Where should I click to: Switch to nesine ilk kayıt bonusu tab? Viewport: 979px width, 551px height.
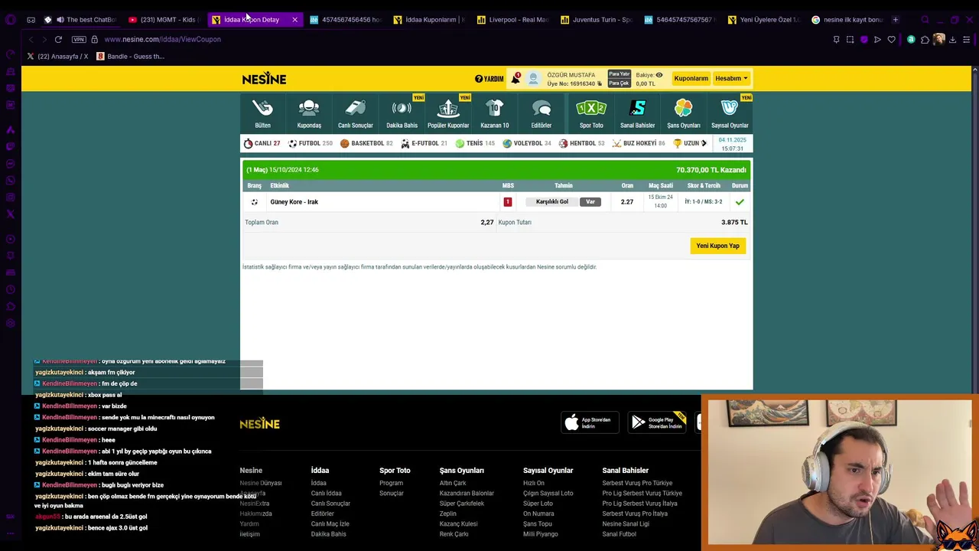(847, 19)
